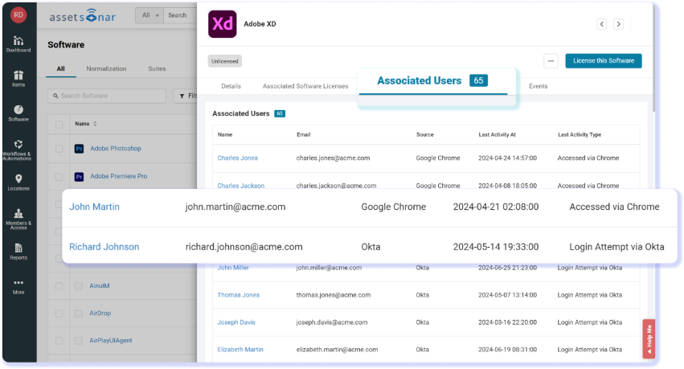Click the AssetSonar logo
The image size is (684, 369).
[x=82, y=16]
